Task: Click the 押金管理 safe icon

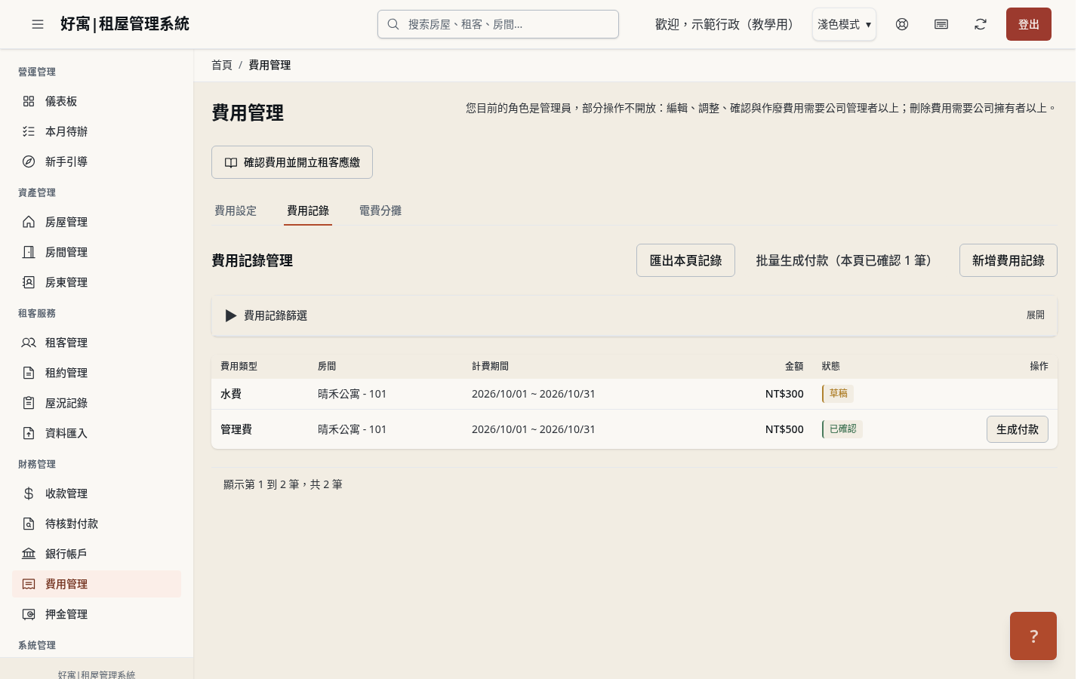Action: click(29, 614)
